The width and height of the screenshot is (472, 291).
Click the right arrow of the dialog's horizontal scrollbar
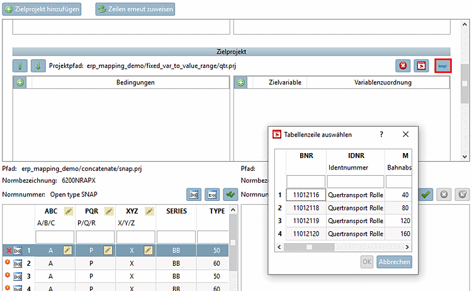pyautogui.click(x=407, y=247)
